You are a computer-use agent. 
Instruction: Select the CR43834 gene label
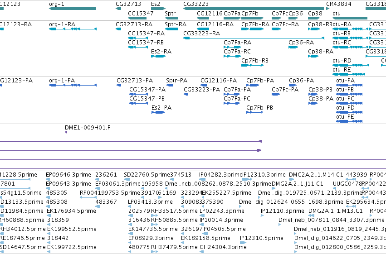[339, 4]
